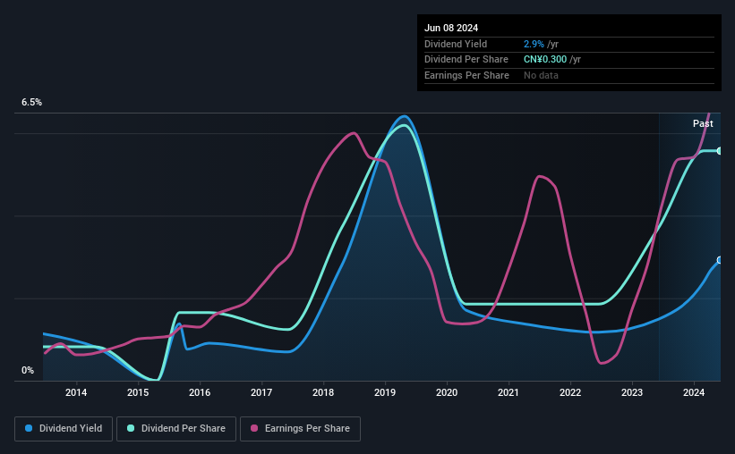Click the 0% y-axis label
Image resolution: width=735 pixels, height=454 pixels.
[28, 370]
